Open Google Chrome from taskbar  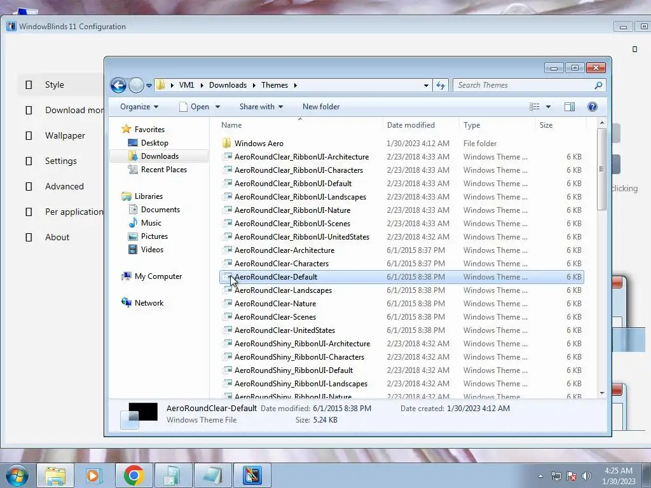click(134, 475)
